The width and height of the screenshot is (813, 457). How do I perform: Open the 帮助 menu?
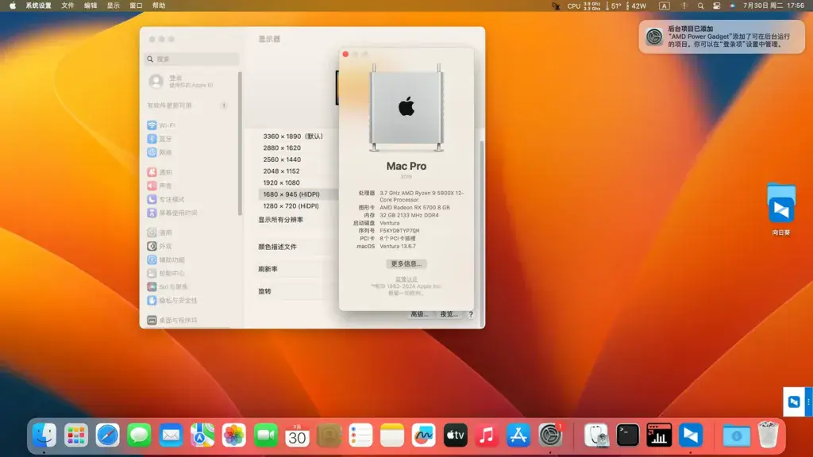click(159, 6)
